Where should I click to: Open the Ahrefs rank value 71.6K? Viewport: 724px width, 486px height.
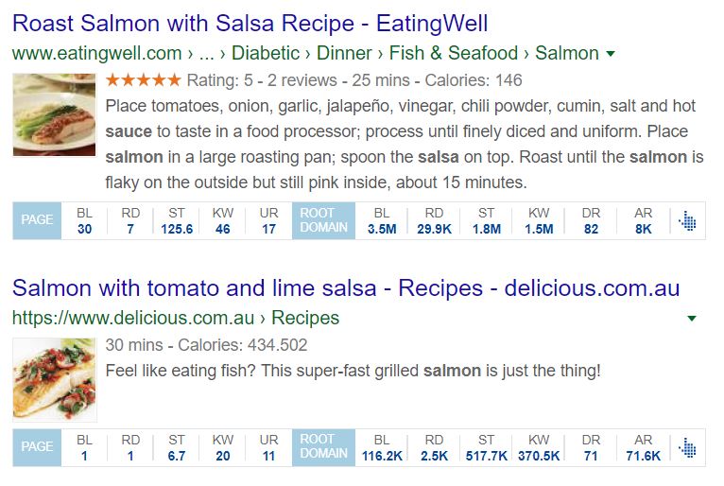[x=644, y=456]
